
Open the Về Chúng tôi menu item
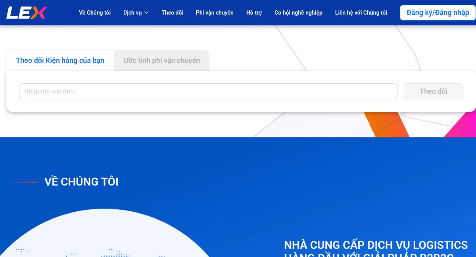pos(95,13)
